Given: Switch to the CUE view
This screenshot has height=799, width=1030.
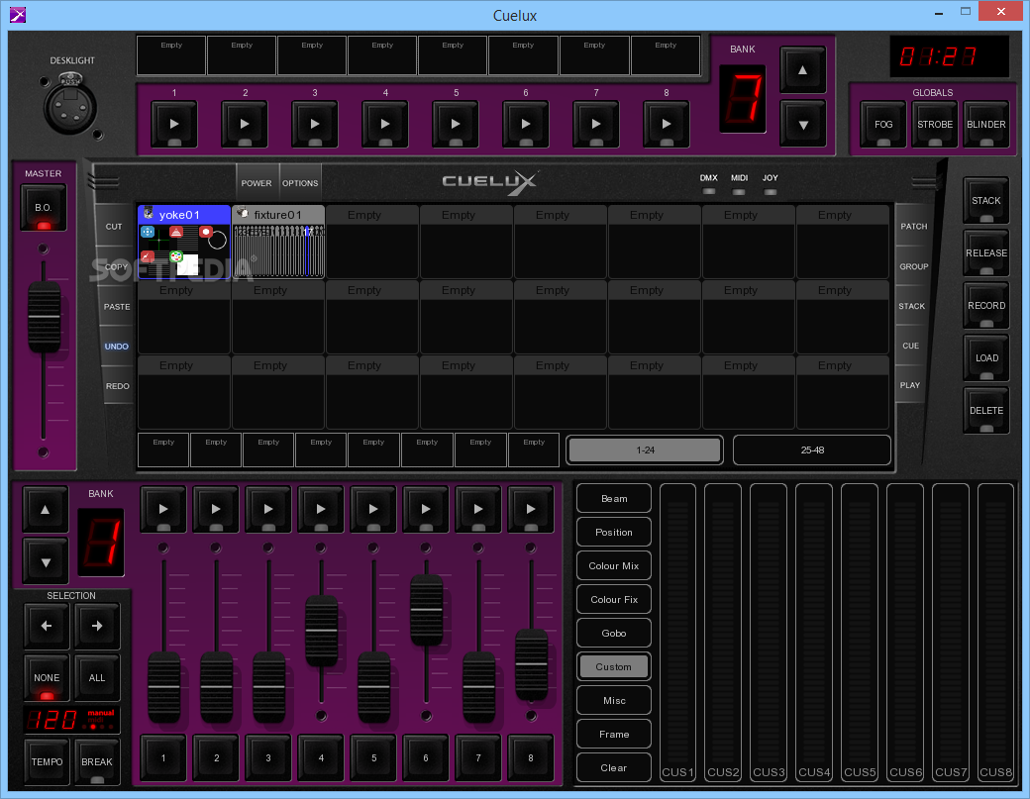Looking at the screenshot, I should (x=910, y=346).
